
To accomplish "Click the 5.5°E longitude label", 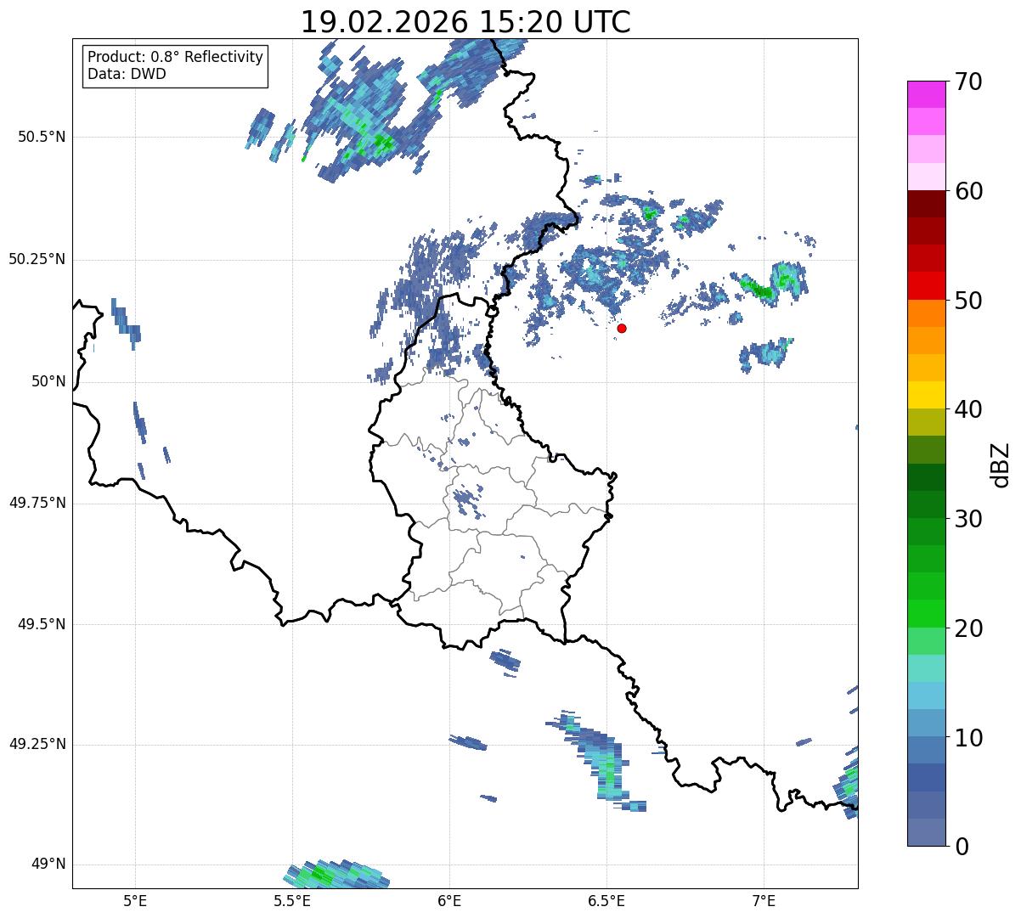I will tap(292, 900).
